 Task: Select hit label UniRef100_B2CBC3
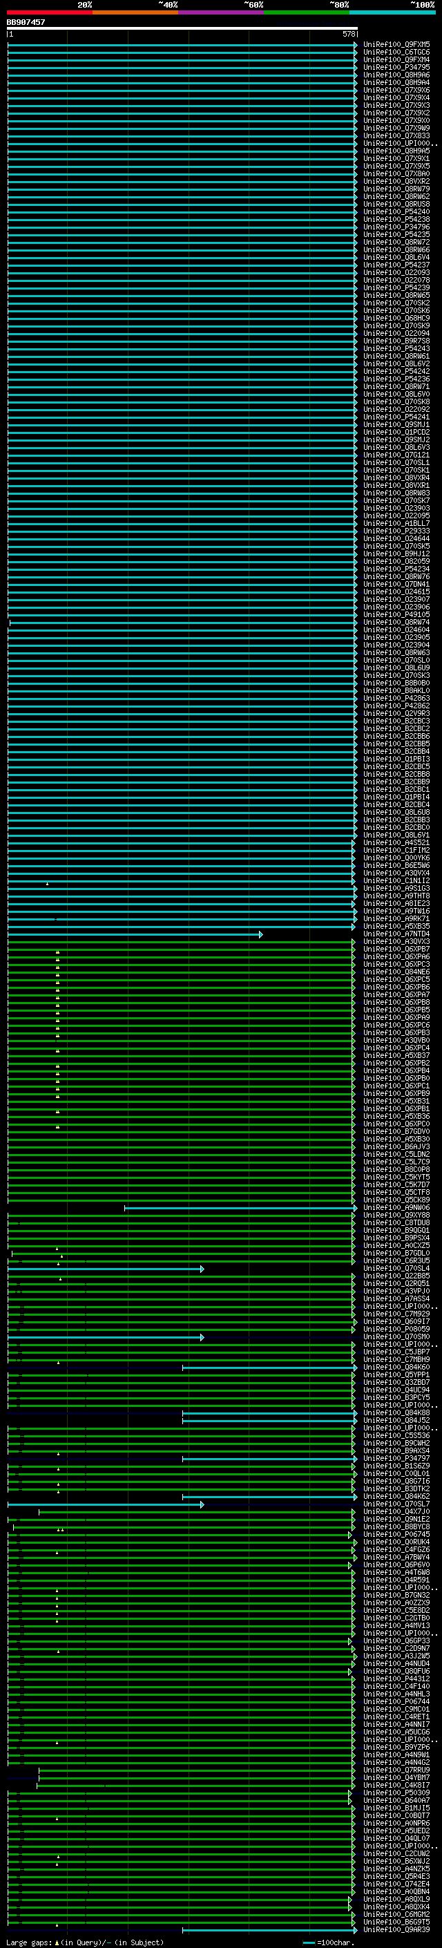click(x=396, y=721)
